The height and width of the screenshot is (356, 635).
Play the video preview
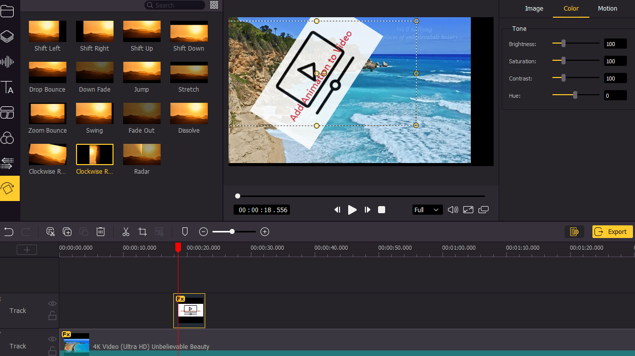tap(352, 209)
